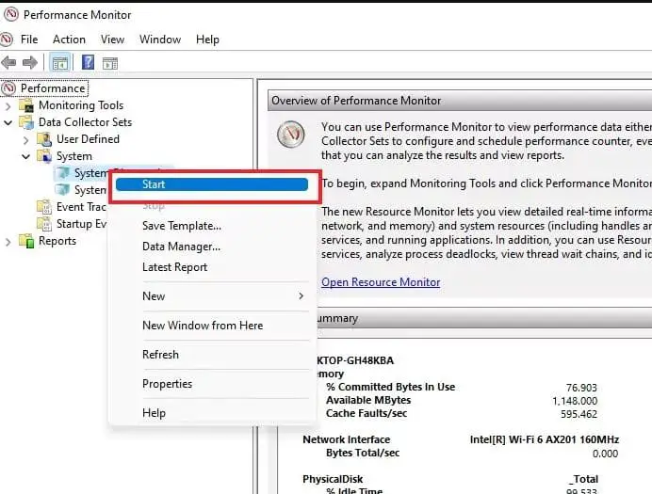The image size is (652, 494).
Task: Click the 'Available MBytes' counter label
Action: [368, 400]
